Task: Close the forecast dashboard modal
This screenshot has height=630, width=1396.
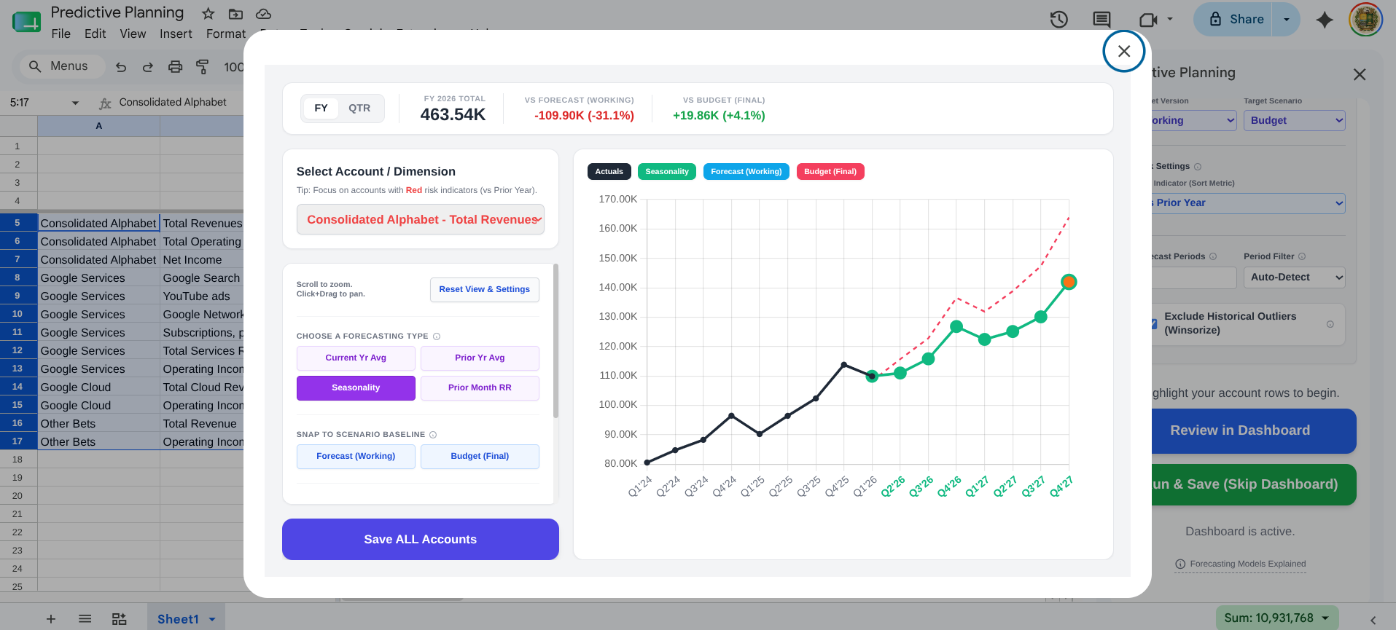Action: pos(1123,51)
